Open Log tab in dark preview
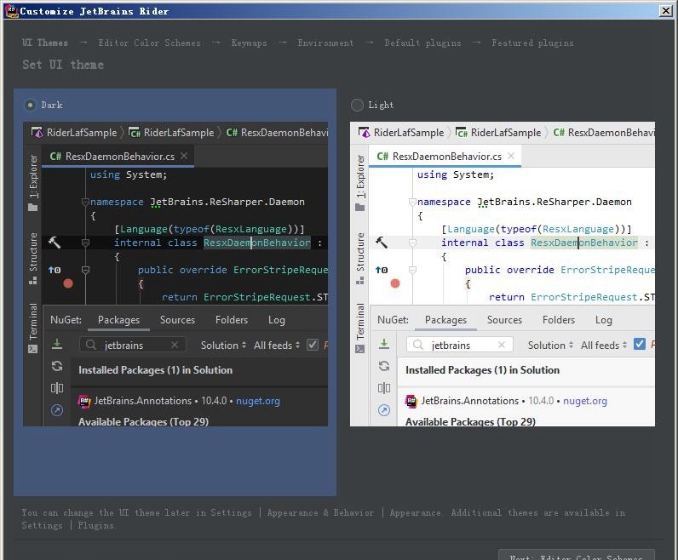 coord(276,320)
